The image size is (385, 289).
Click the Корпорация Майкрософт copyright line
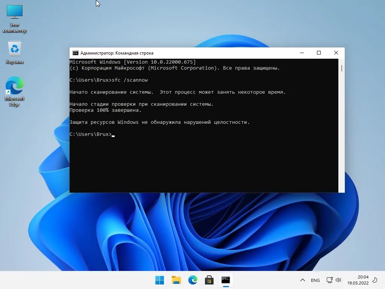(174, 68)
